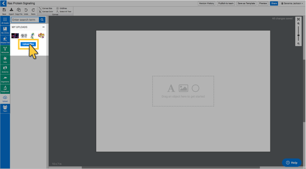The height and width of the screenshot is (169, 306).
Task: Toggle Gridlines on the canvas
Action: coord(61,8)
